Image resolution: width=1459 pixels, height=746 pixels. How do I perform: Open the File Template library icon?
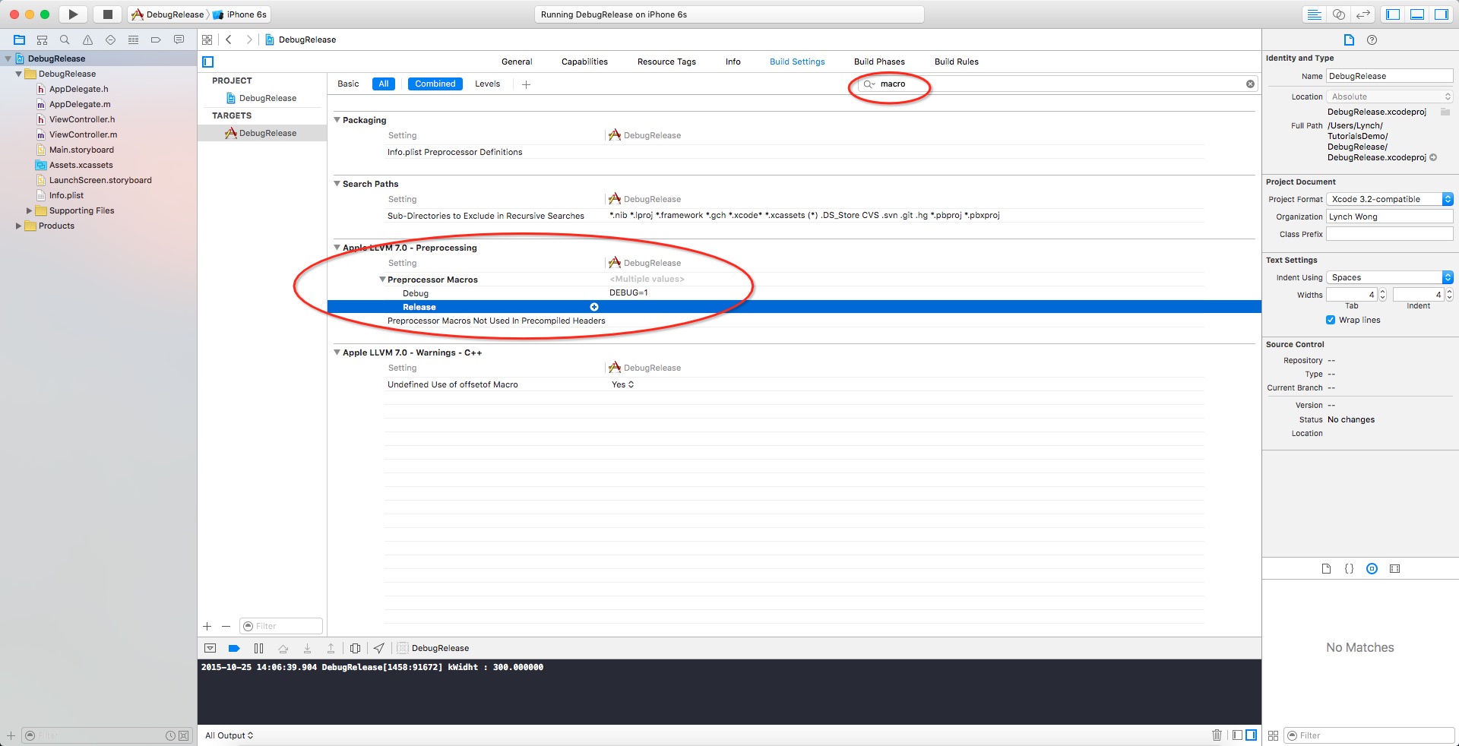point(1326,568)
